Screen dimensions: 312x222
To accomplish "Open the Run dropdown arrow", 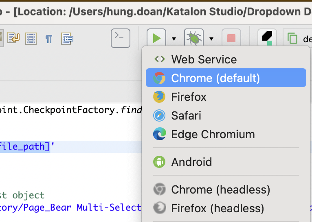I will click(x=174, y=39).
